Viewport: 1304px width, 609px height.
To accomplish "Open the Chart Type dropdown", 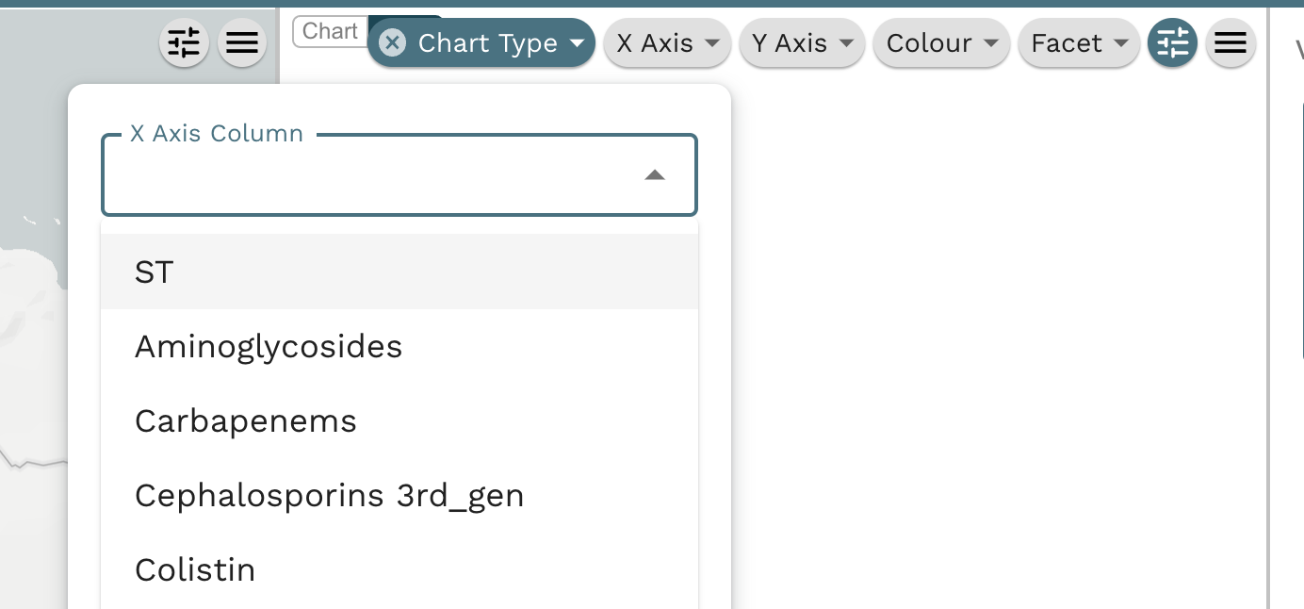I will coord(481,43).
